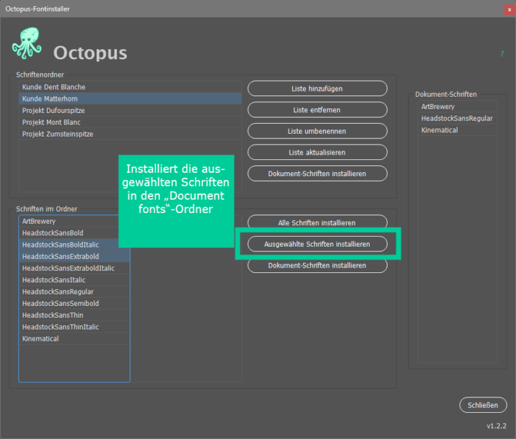Click lower Dokument-Schriften installieren button below Ausgewählte
This screenshot has height=439, width=516.
pyautogui.click(x=317, y=266)
